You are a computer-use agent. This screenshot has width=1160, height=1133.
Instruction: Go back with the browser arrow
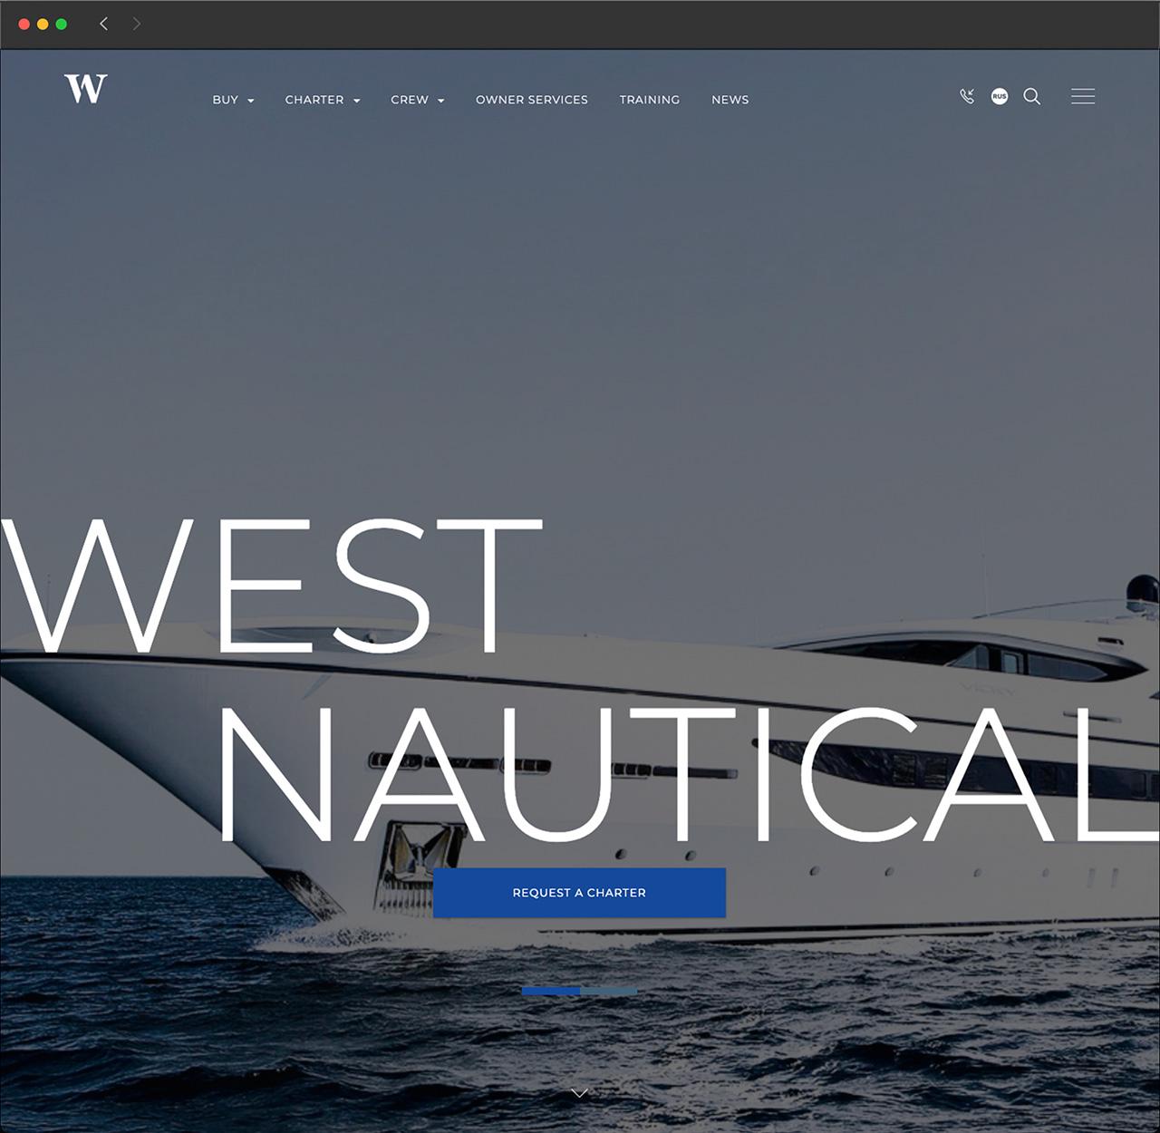pos(103,24)
